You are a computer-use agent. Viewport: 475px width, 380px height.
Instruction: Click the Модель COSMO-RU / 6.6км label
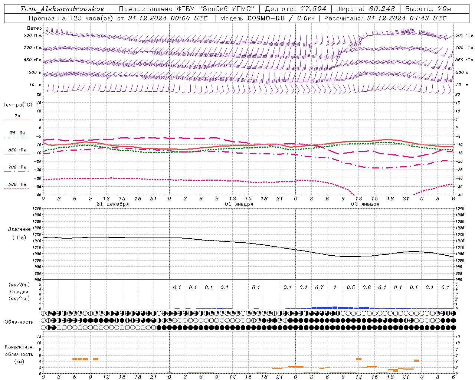[267, 18]
